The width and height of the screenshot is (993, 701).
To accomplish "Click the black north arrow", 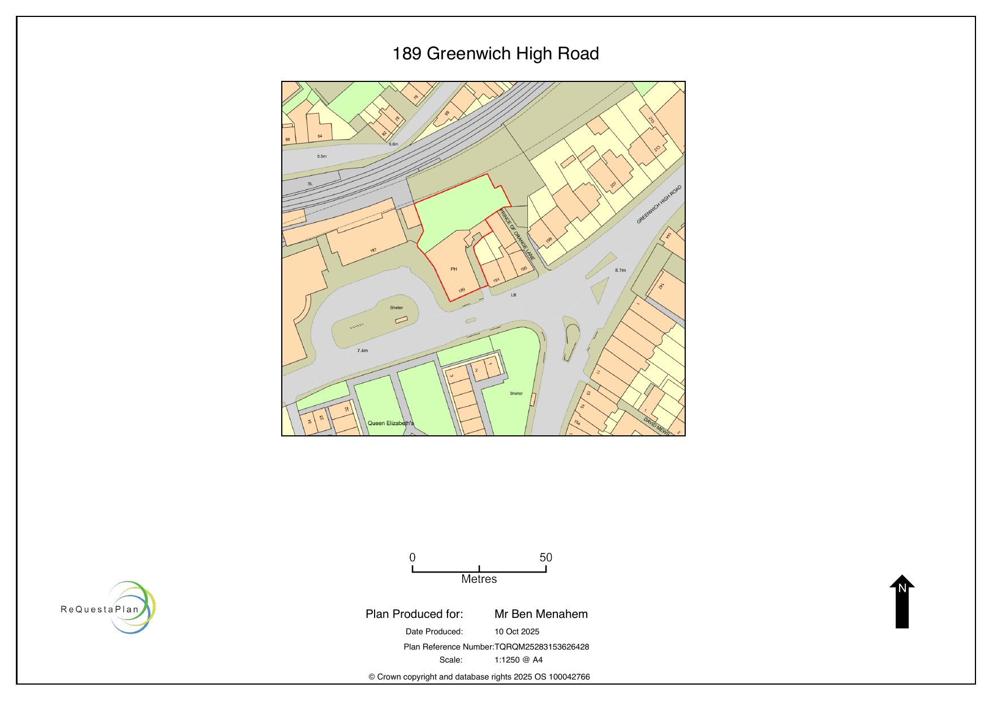I will click(901, 602).
